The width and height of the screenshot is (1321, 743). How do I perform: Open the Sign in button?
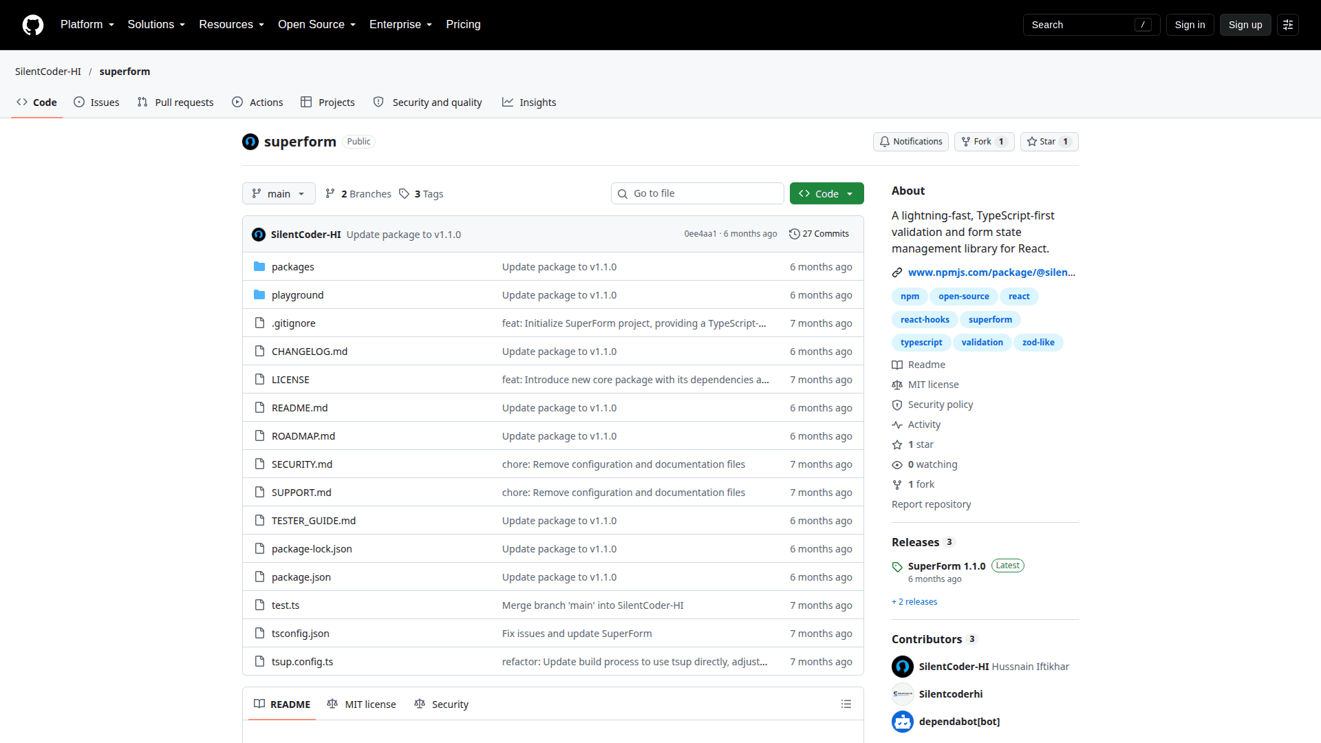click(x=1190, y=25)
